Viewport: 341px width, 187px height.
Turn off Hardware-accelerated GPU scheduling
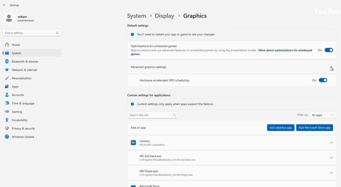(x=323, y=80)
